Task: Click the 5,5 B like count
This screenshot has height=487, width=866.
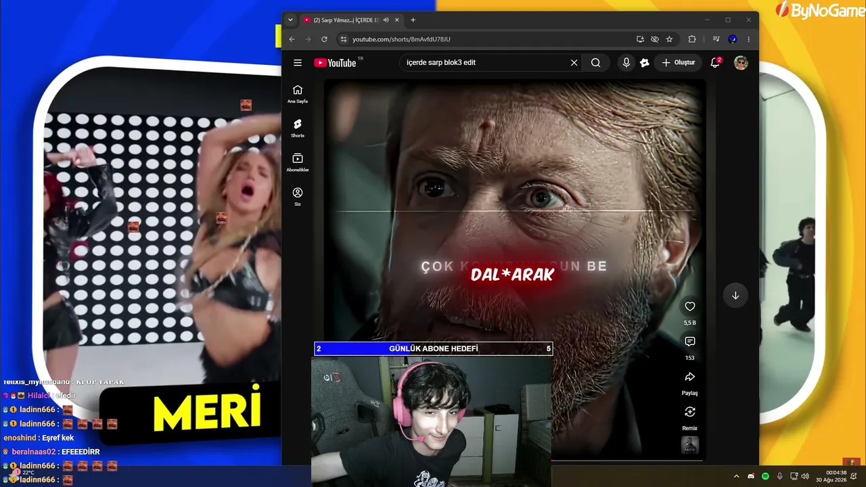Action: 690,323
